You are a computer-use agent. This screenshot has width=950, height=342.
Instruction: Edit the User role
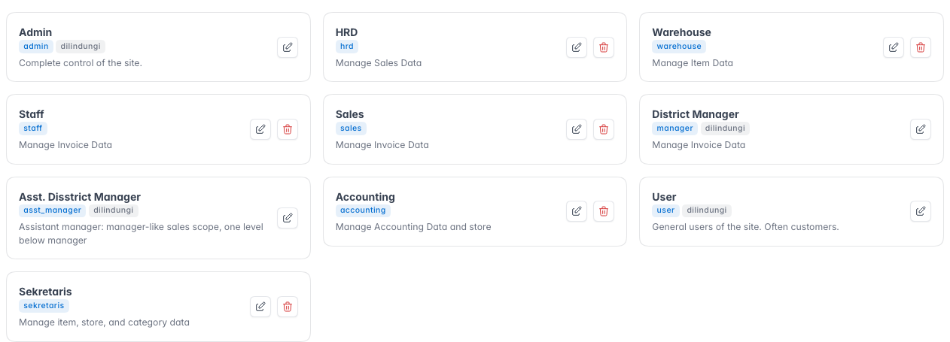click(921, 211)
